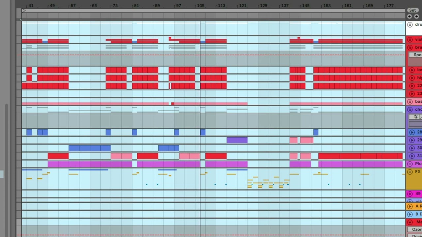Screen dimensions: 422x237
Task: Unfold the 'lo' track
Action: pos(412,70)
